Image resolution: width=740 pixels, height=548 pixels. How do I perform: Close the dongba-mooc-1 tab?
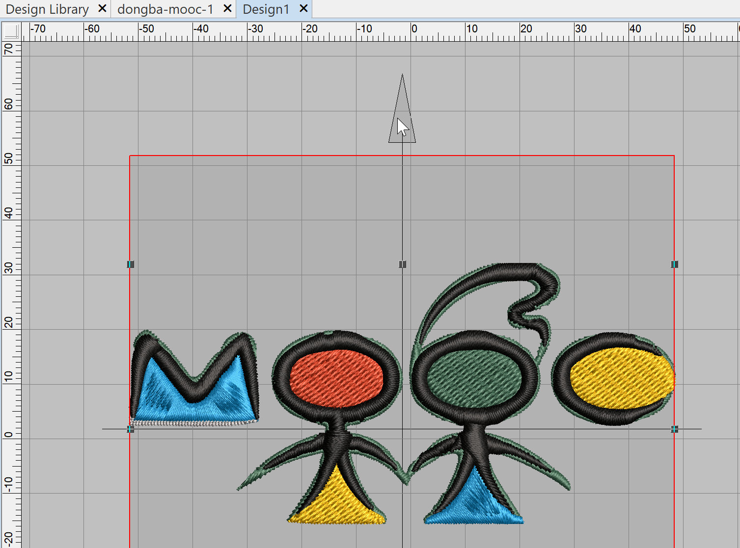click(227, 8)
